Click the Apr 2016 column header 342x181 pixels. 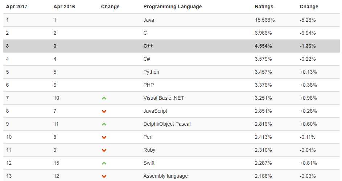[64, 7]
